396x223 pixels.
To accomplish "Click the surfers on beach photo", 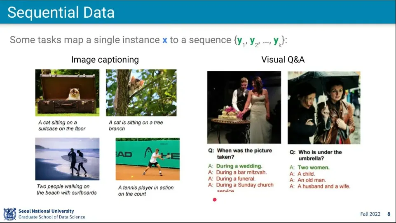I will (x=67, y=159).
